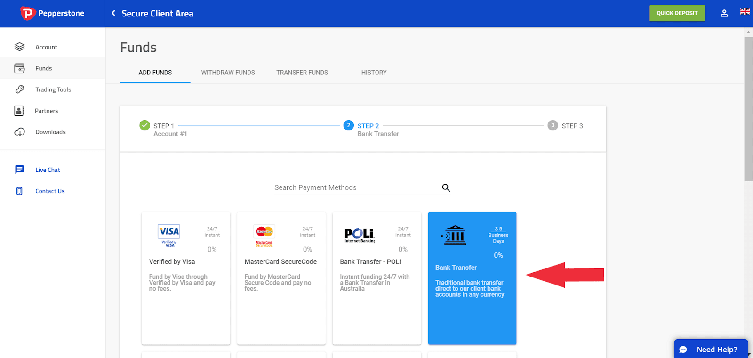Image resolution: width=753 pixels, height=358 pixels.
Task: Click the MasterCard SecureCode logo
Action: [264, 236]
